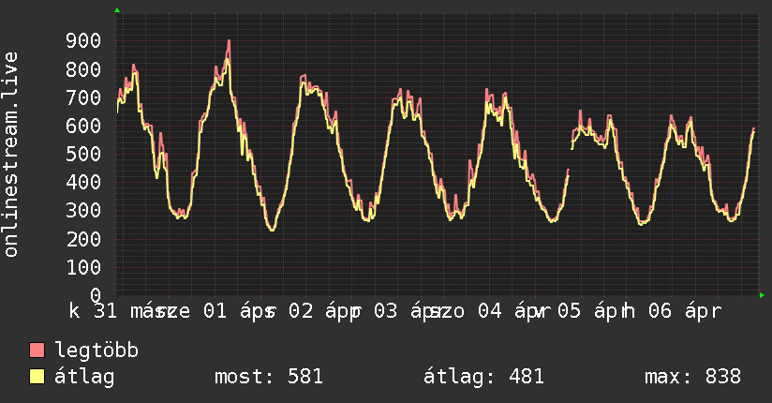Click the x-axis date label '06'

pyautogui.click(x=660, y=311)
